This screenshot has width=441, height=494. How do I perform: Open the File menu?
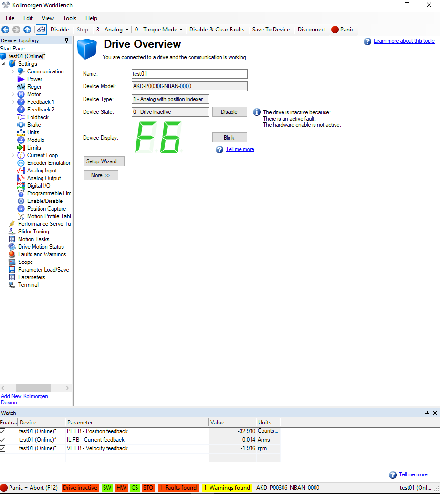coord(10,18)
